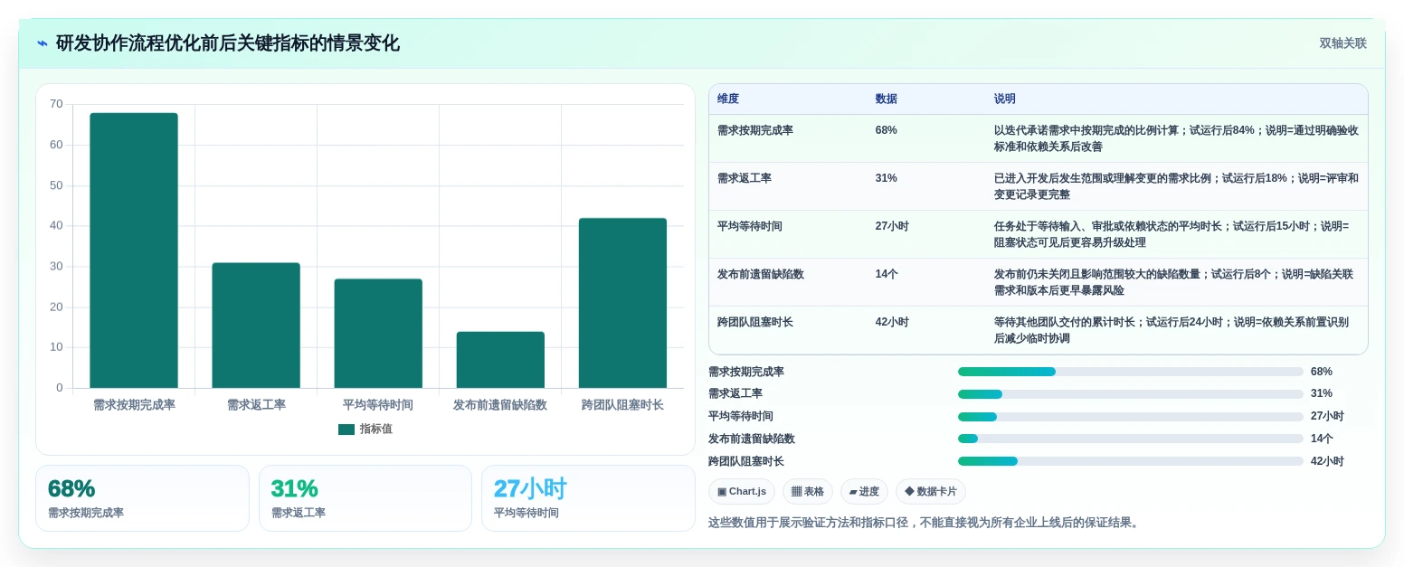The image size is (1404, 567).
Task: Click the 68% 需求按期完成率 data card
Action: (x=142, y=498)
